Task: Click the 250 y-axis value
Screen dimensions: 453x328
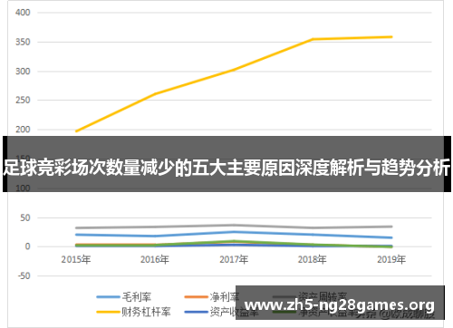Action: tap(23, 100)
